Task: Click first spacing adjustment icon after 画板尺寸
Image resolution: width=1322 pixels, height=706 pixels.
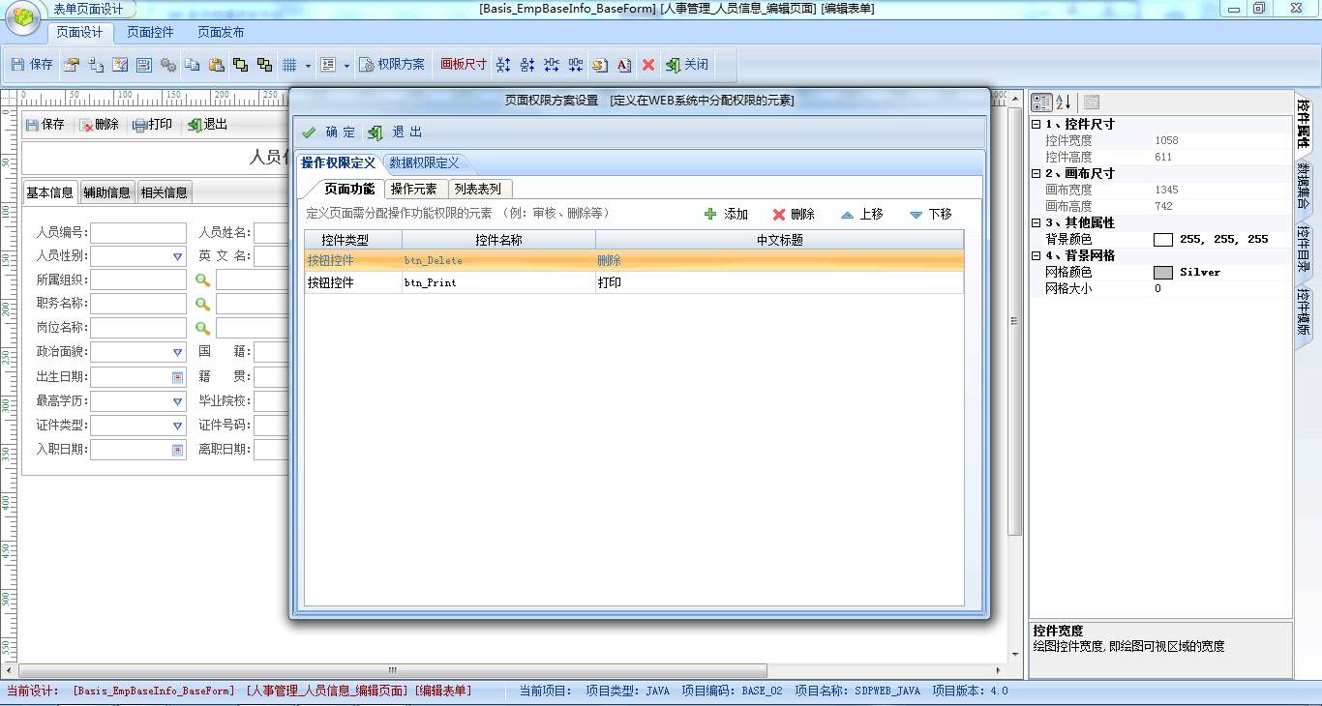Action: point(503,65)
